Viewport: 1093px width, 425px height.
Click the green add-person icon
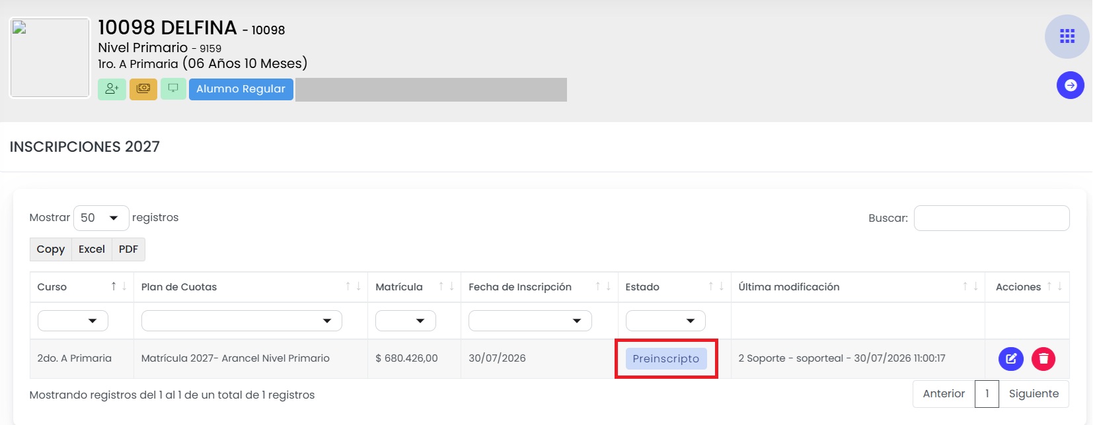(112, 88)
